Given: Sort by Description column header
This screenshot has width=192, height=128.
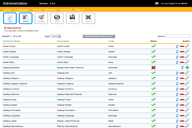Looking at the screenshot, I should pos(63,41).
